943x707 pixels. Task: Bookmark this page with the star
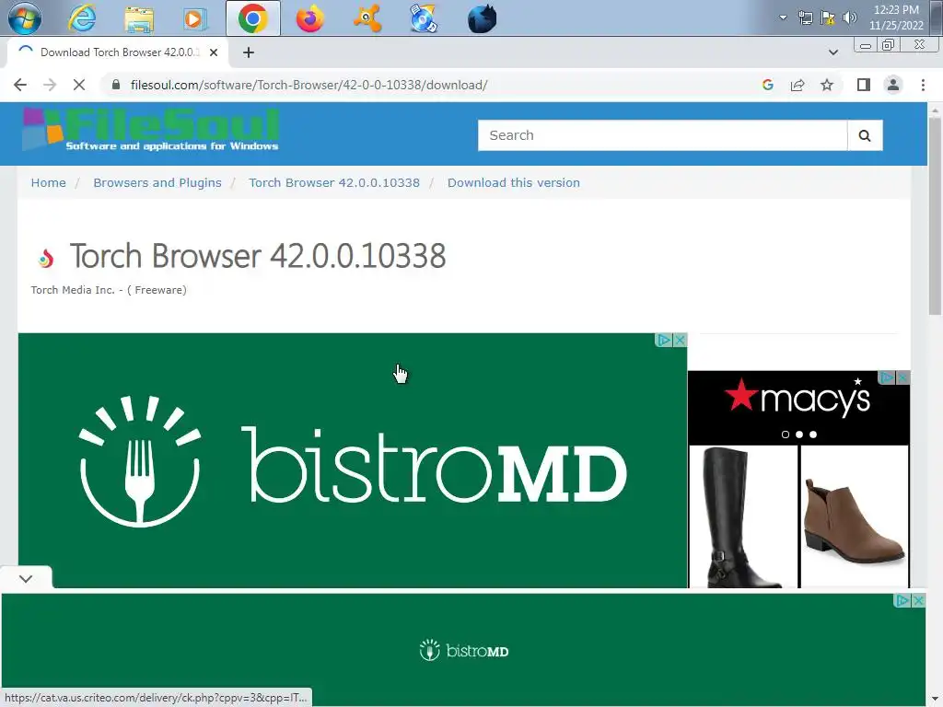click(x=827, y=85)
